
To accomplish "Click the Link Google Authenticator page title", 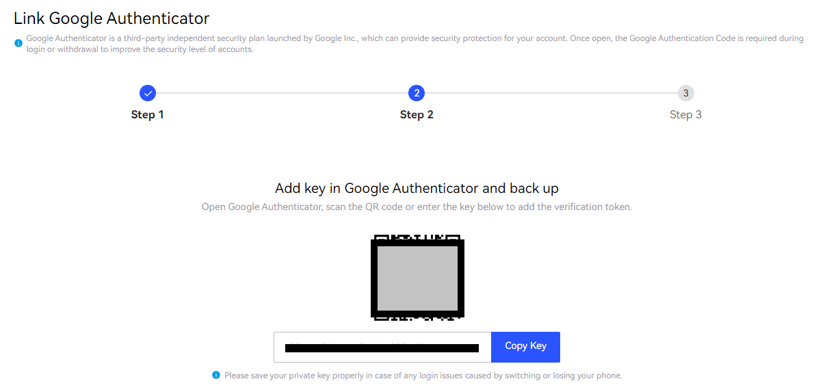I will (111, 18).
